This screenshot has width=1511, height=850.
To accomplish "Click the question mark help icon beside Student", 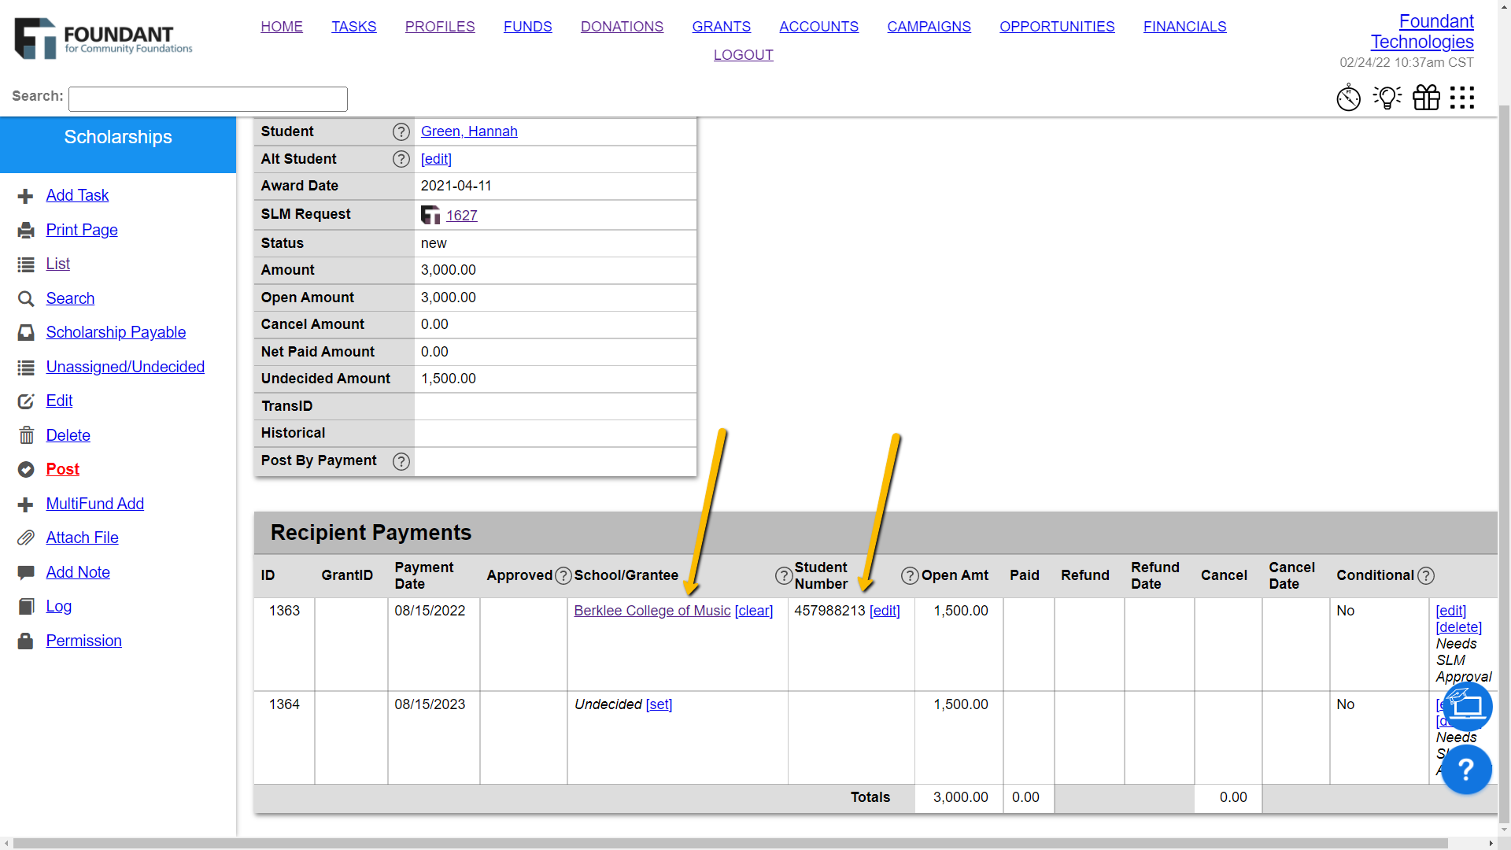I will (401, 131).
